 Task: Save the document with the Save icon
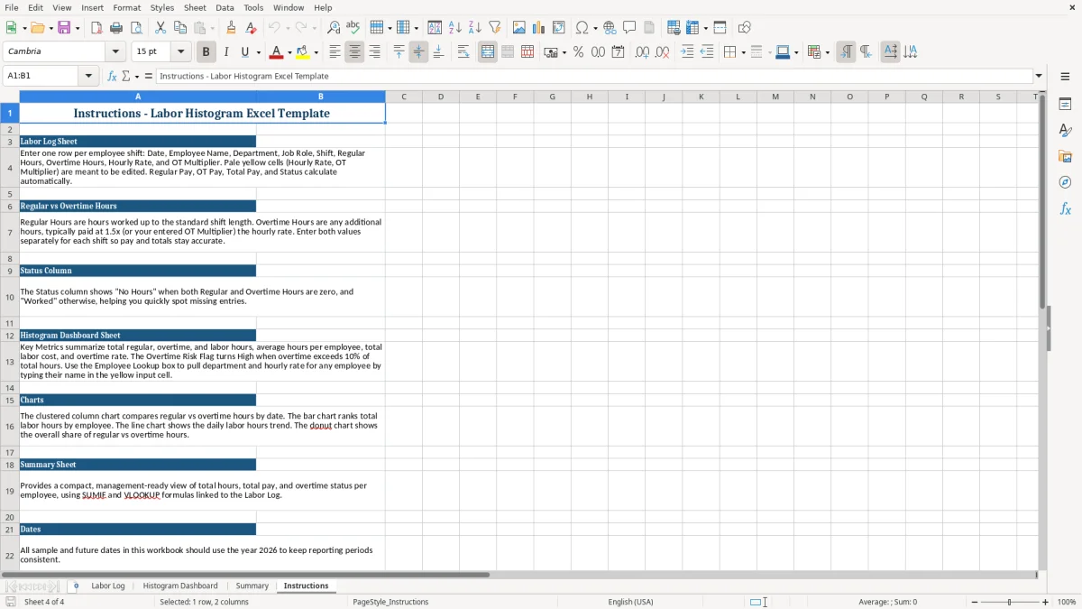(64, 28)
